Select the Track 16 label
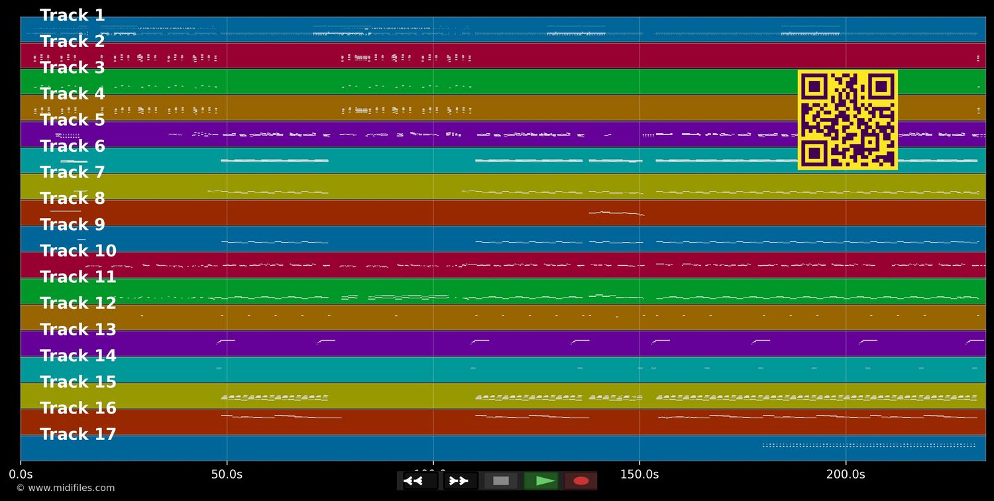This screenshot has width=994, height=501. pyautogui.click(x=78, y=409)
